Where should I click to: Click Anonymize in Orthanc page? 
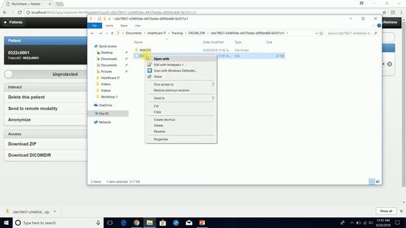point(20,120)
